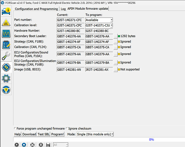This screenshot has height=147, width=185.
Task: Click the current Hardware Number field GJ5T-14G380-BC
Action: [70, 31]
